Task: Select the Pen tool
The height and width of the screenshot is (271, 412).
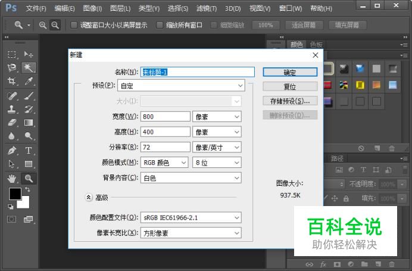Action: point(12,151)
